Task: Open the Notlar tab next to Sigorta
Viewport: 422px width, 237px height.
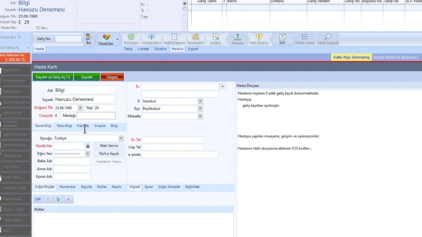Action: 102,187
